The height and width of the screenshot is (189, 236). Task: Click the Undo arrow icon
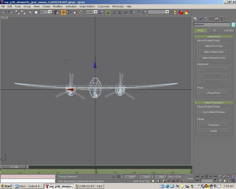[x=4, y=12]
